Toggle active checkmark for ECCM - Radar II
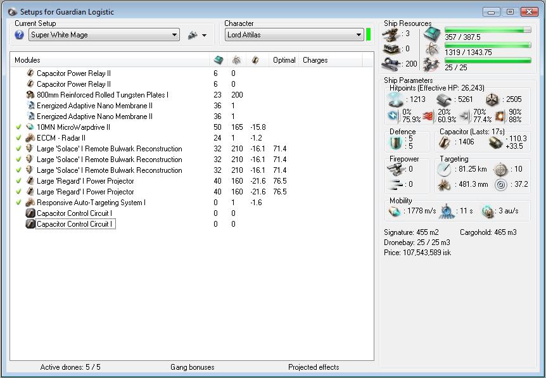 (x=18, y=138)
